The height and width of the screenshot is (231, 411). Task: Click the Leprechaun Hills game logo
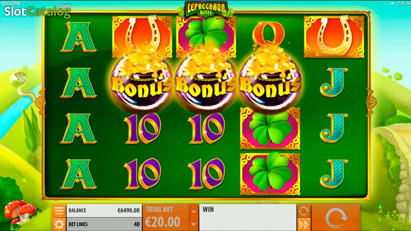click(x=206, y=9)
